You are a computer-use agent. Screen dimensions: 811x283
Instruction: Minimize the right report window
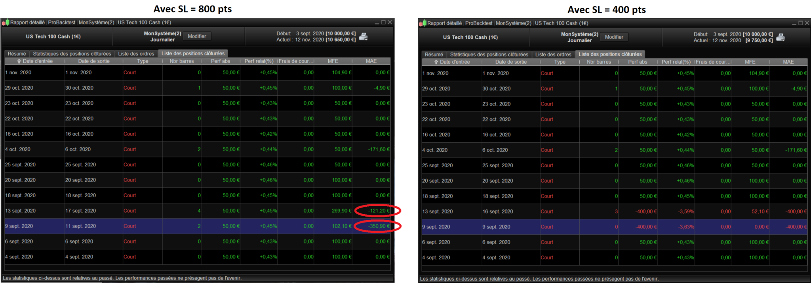pos(794,24)
